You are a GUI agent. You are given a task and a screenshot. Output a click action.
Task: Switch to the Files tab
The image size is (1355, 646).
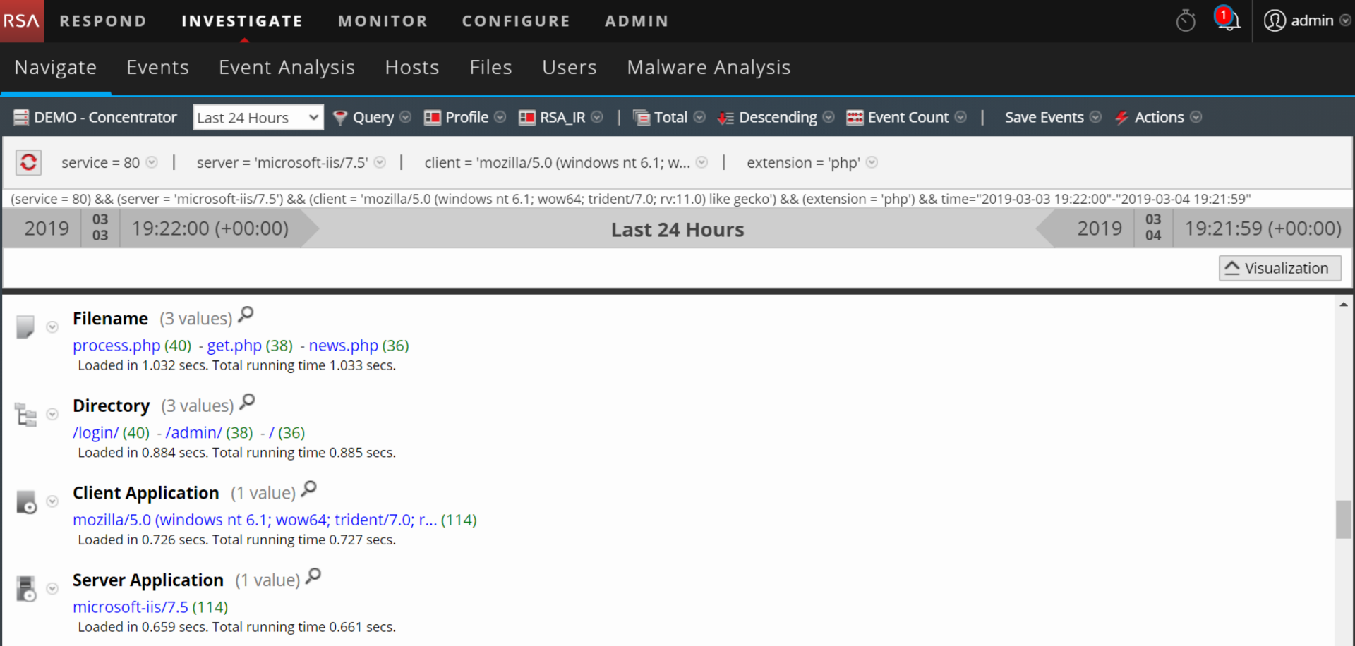[490, 67]
